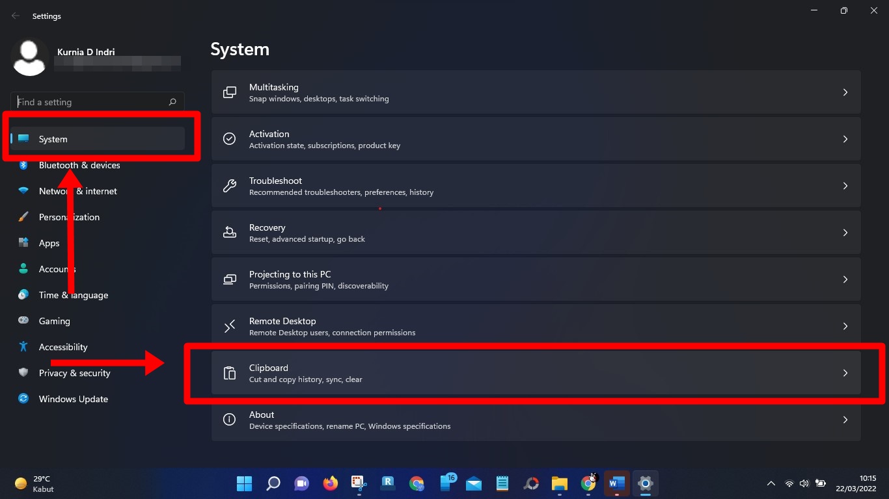Click the Remote Desktop icon

[229, 326]
